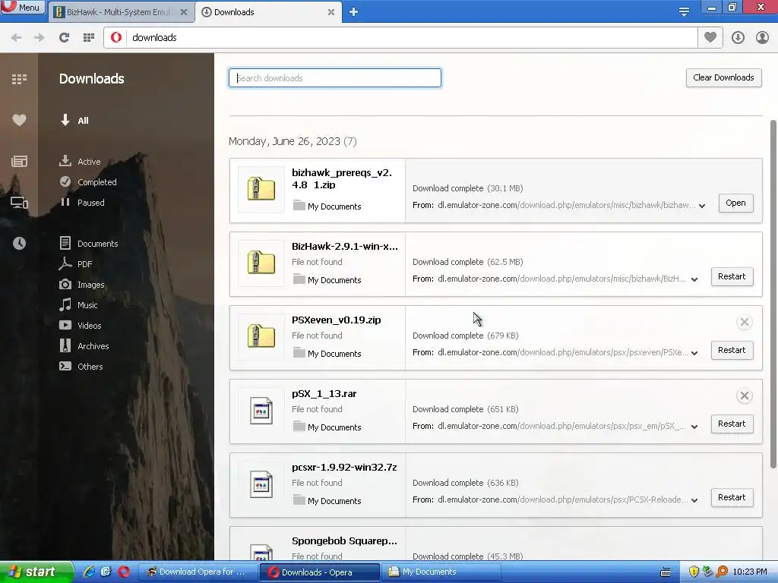The width and height of the screenshot is (778, 583).
Task: Open My Documents folder for bizhawk_prereqs
Action: pyautogui.click(x=327, y=206)
